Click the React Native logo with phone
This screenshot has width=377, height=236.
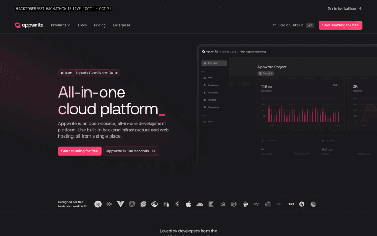166,204
